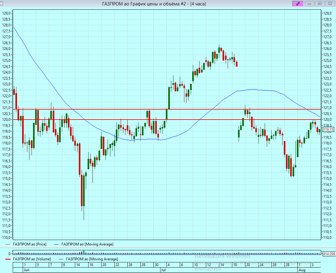The width and height of the screenshot is (336, 273).
Task: Click date label '3' on the time axis
Action: (x=313, y=265)
